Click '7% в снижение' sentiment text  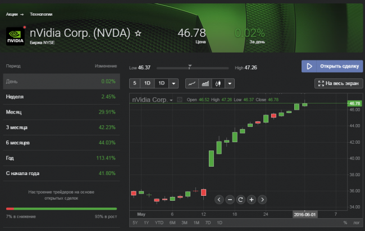point(21,216)
